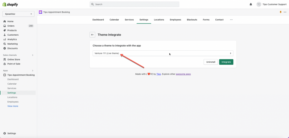289x138 pixels.
Task: Open the Services tab
Action: pos(129,20)
